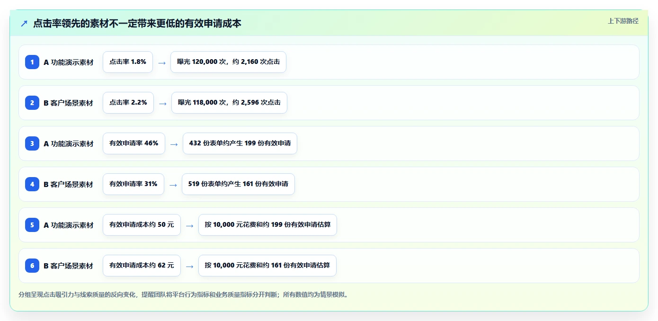Click the arrow after 点击率 1.8%
658x321 pixels.
tap(162, 62)
